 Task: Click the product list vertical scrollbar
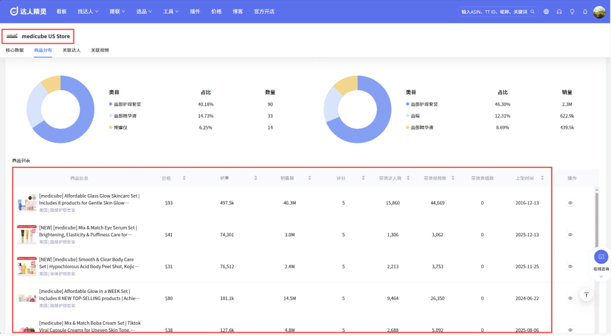(x=596, y=219)
